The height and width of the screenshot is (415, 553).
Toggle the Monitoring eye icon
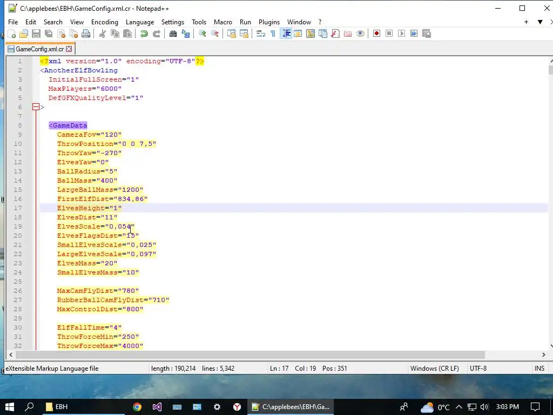(360, 34)
